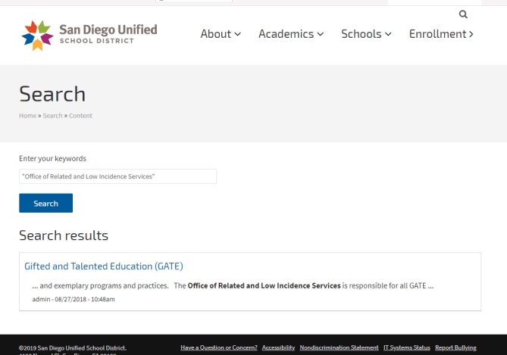
Task: Expand the arrow beside Enrollment
Action: point(471,34)
